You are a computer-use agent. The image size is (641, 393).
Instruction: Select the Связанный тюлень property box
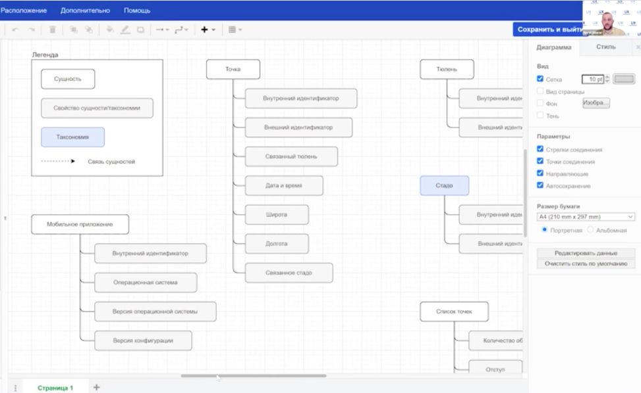[x=291, y=156]
